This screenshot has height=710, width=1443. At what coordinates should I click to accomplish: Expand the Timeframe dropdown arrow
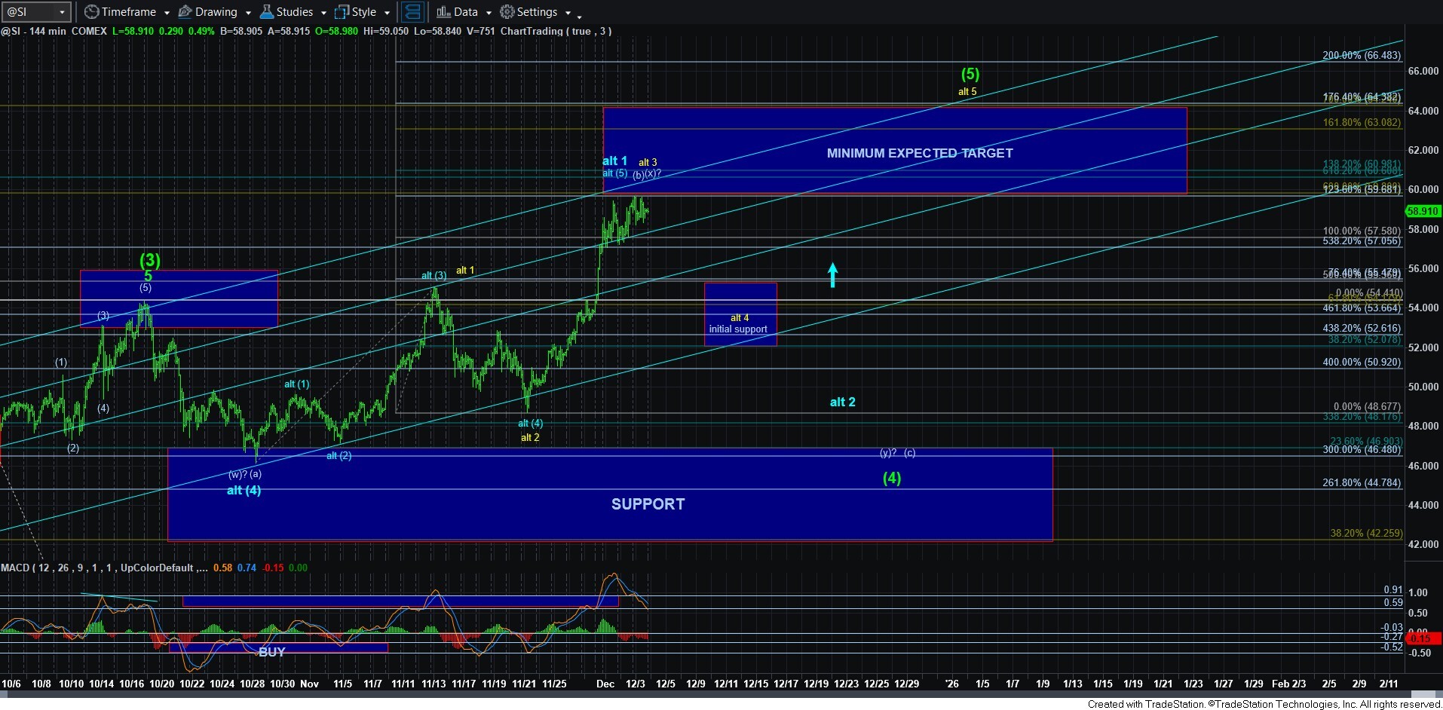click(167, 13)
